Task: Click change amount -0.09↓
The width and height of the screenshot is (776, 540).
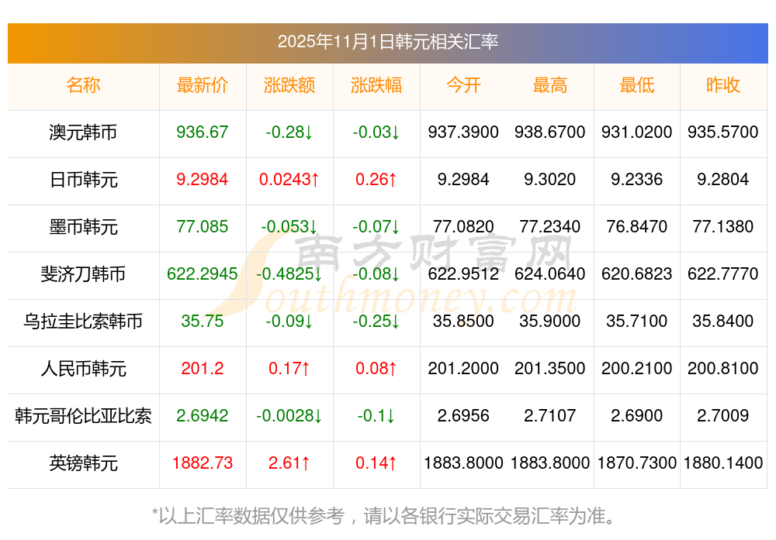Action: (x=289, y=322)
